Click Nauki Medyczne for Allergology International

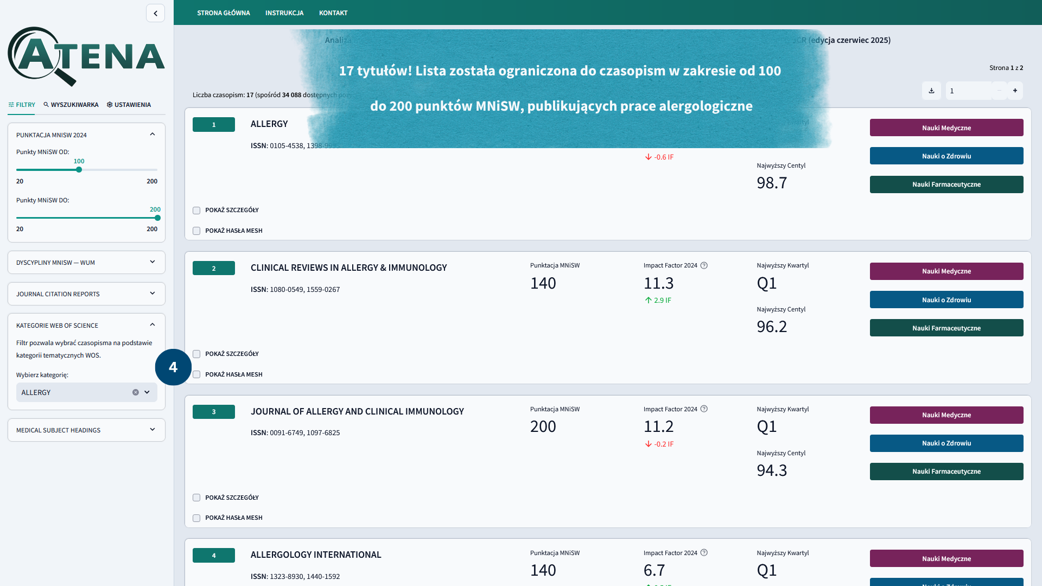pos(946,558)
